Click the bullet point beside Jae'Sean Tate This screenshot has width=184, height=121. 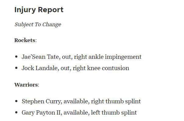16,57
